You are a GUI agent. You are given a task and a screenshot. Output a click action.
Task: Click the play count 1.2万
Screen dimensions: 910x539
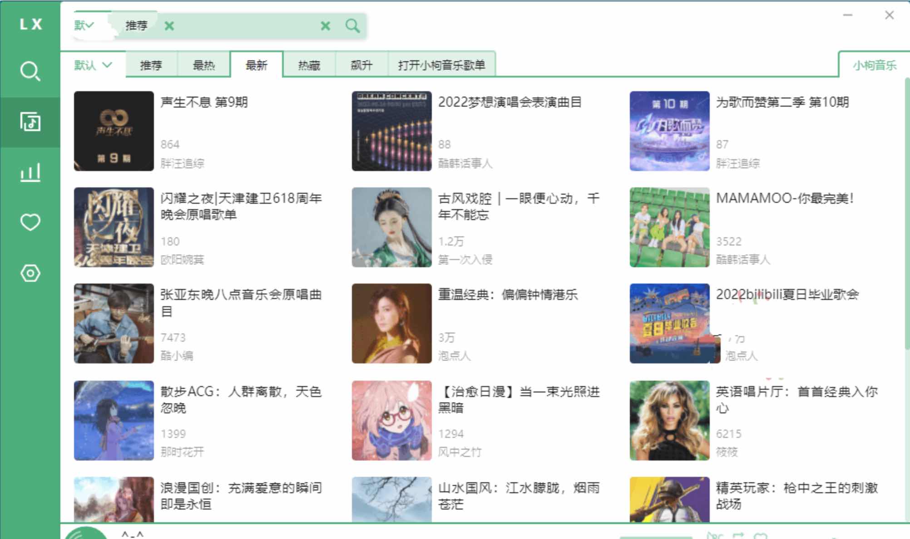coord(451,241)
